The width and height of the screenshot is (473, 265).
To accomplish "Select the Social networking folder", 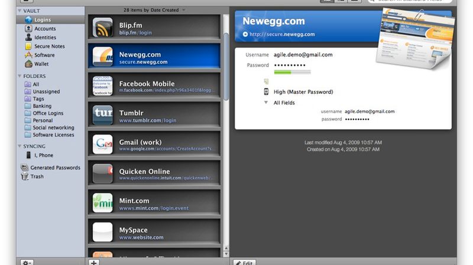I will tap(50, 127).
